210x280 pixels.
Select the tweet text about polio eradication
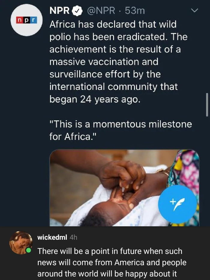click(118, 62)
